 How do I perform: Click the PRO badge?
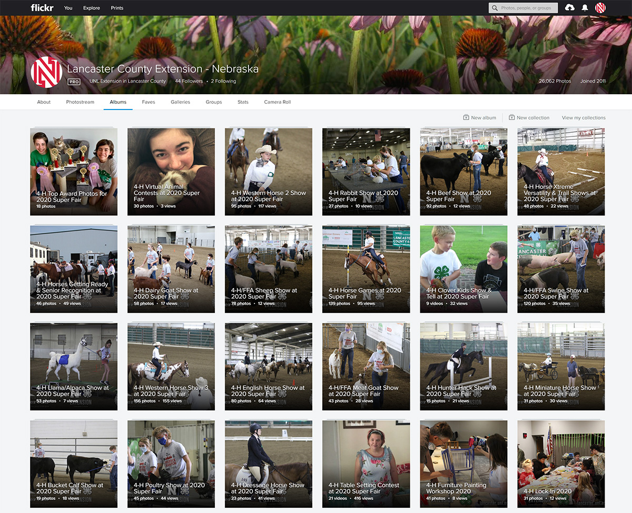(x=74, y=82)
